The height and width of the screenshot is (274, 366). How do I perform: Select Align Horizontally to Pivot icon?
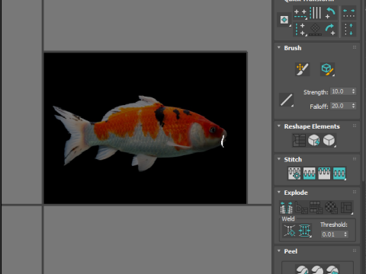click(300, 14)
